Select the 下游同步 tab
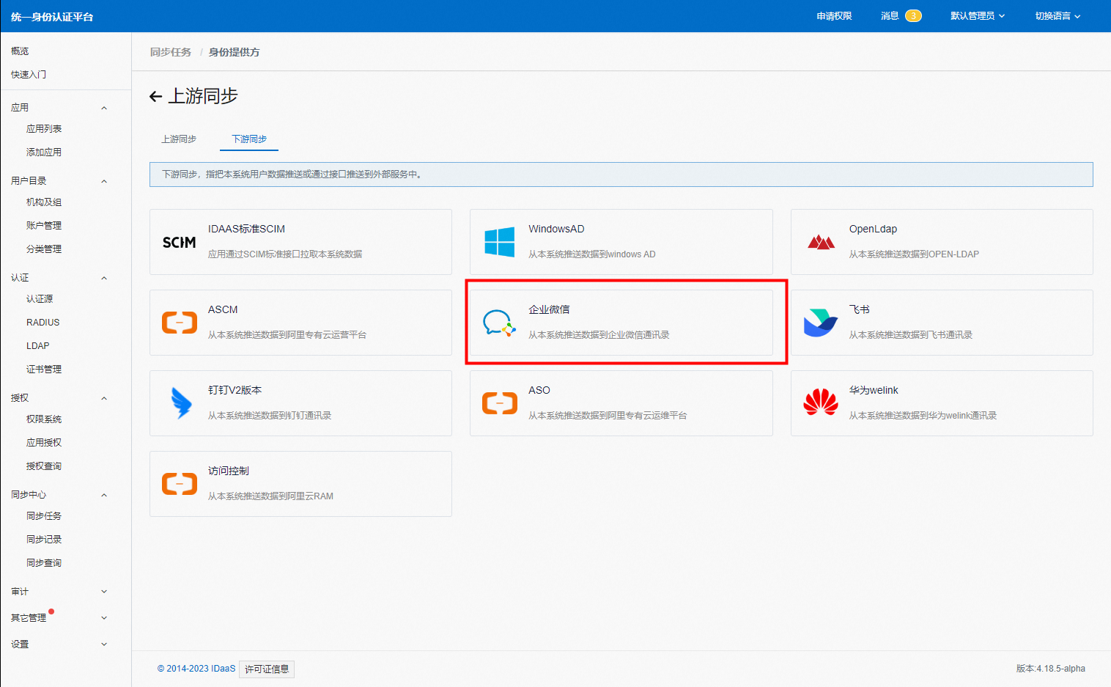The width and height of the screenshot is (1111, 687). (249, 139)
